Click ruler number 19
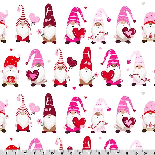Viewport: 155px width, 155px height. coord(136,153)
